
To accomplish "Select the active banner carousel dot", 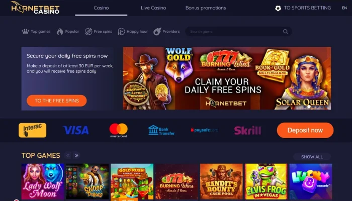I will pos(309,107).
